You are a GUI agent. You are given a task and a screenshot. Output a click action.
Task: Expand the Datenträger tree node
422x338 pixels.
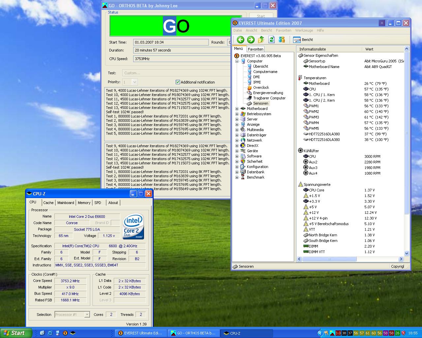click(237, 135)
